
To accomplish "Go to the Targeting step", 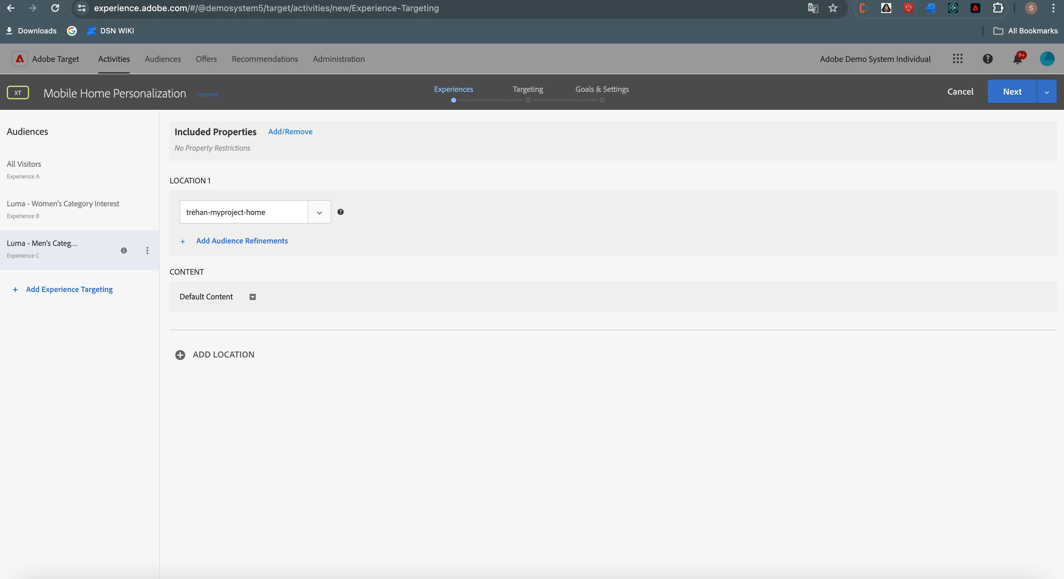I will coord(528,89).
